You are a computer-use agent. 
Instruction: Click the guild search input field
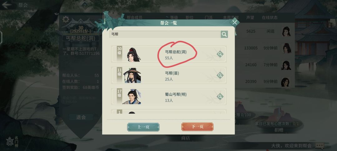click(165, 34)
